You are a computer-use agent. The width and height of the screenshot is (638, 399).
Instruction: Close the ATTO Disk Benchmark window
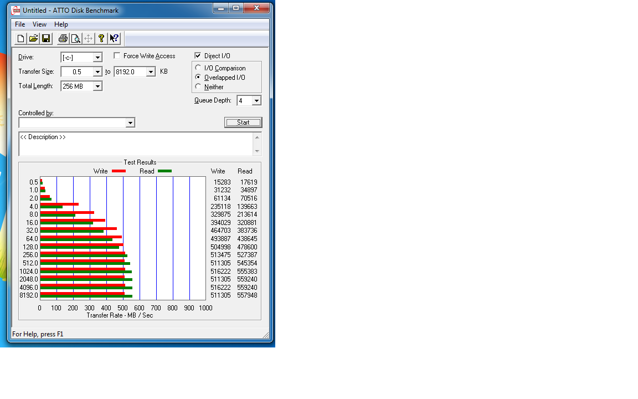coord(257,8)
